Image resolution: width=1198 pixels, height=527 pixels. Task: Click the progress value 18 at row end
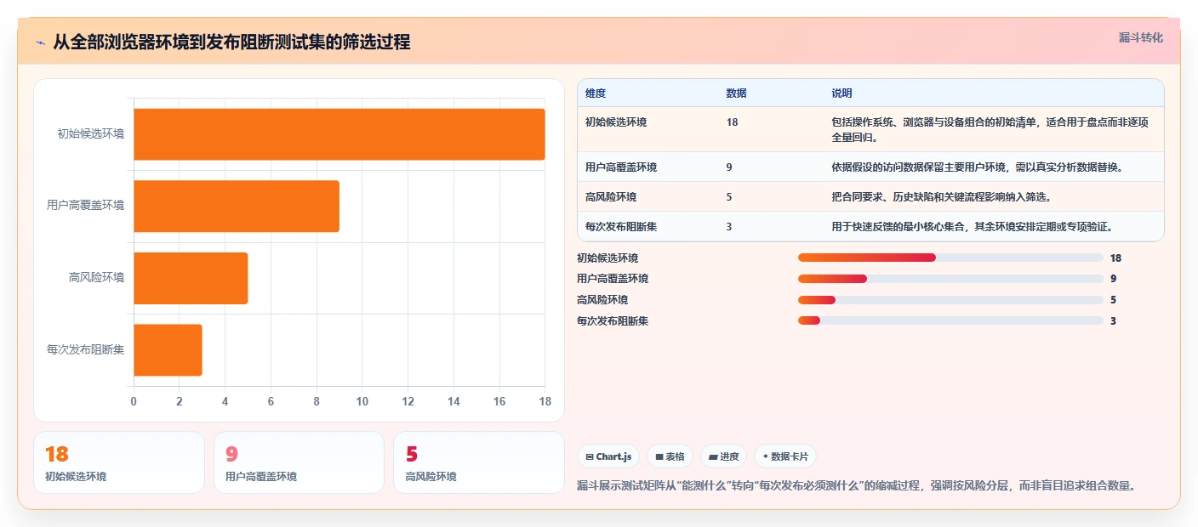[1115, 258]
